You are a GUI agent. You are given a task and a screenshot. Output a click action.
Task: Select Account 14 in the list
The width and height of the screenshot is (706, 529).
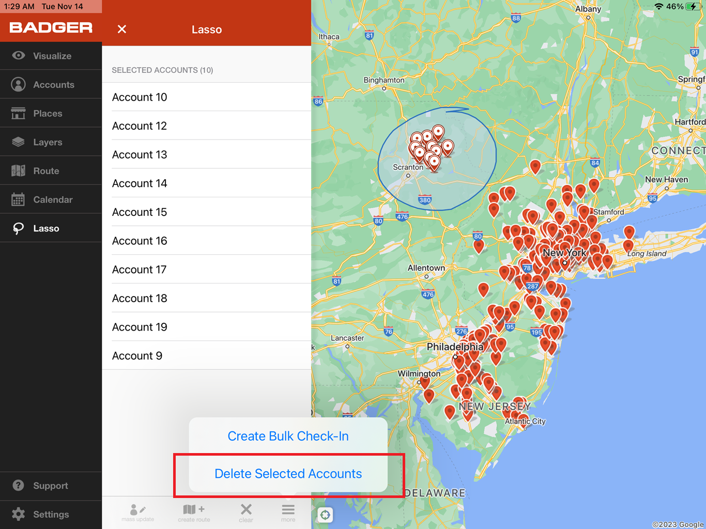point(207,183)
